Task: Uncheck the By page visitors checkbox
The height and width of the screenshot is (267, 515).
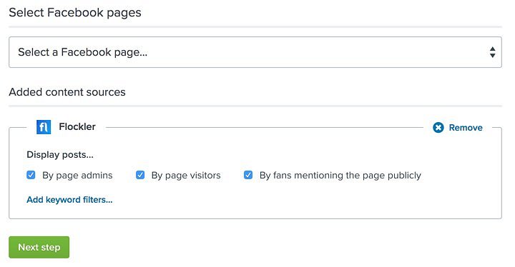Action: [140, 175]
